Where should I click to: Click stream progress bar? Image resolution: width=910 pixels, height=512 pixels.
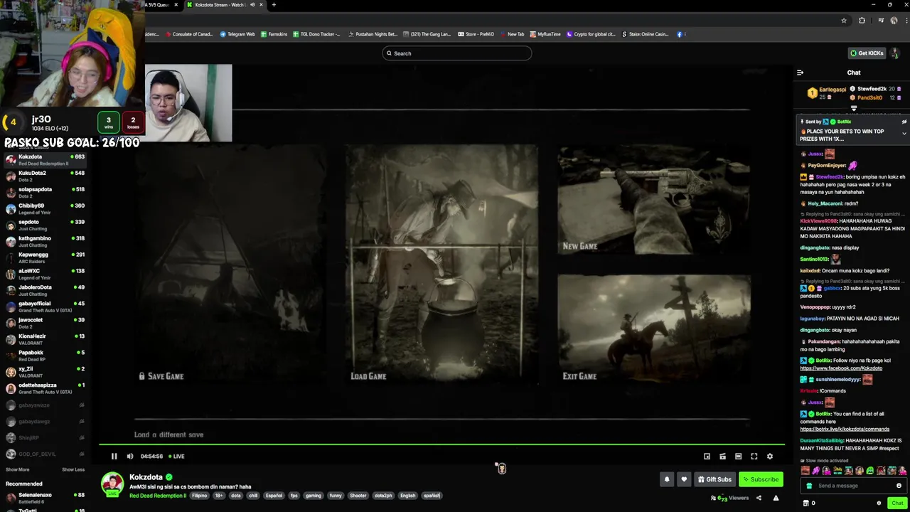click(441, 446)
